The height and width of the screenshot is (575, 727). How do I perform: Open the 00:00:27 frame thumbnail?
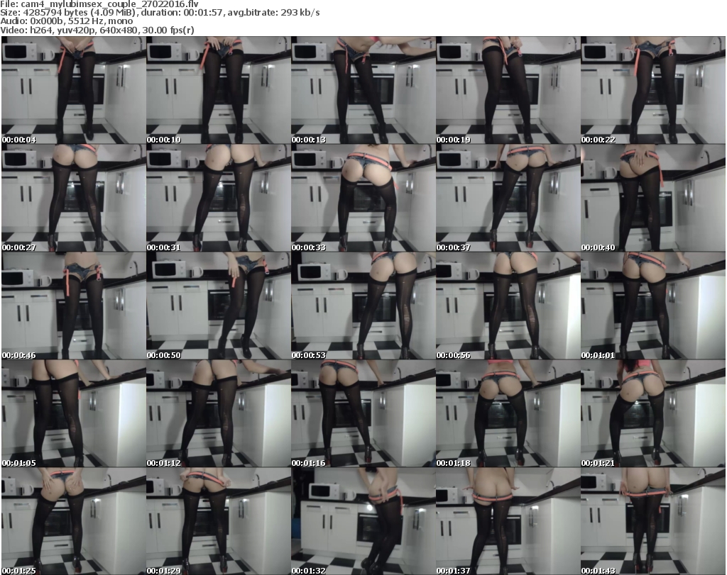pos(73,198)
